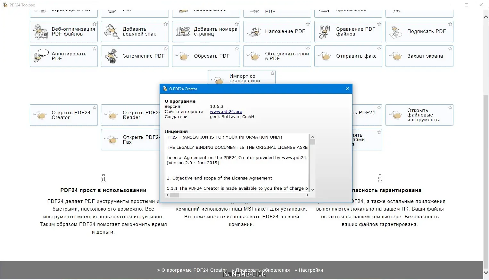Screen dimensions: 489x280
Task: Favorite the Сравнение PDF файлов tool
Action: pos(379,24)
